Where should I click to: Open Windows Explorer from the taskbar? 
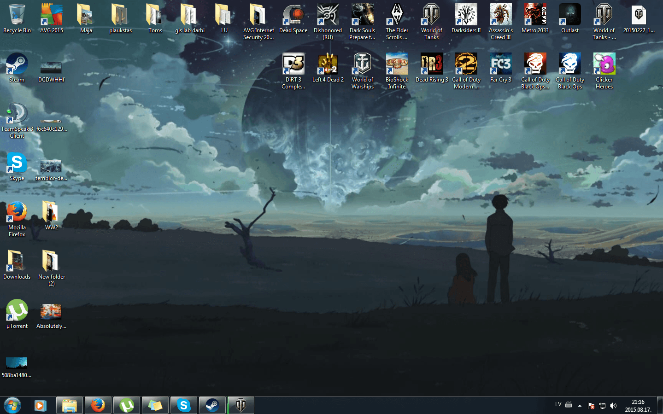pos(70,405)
